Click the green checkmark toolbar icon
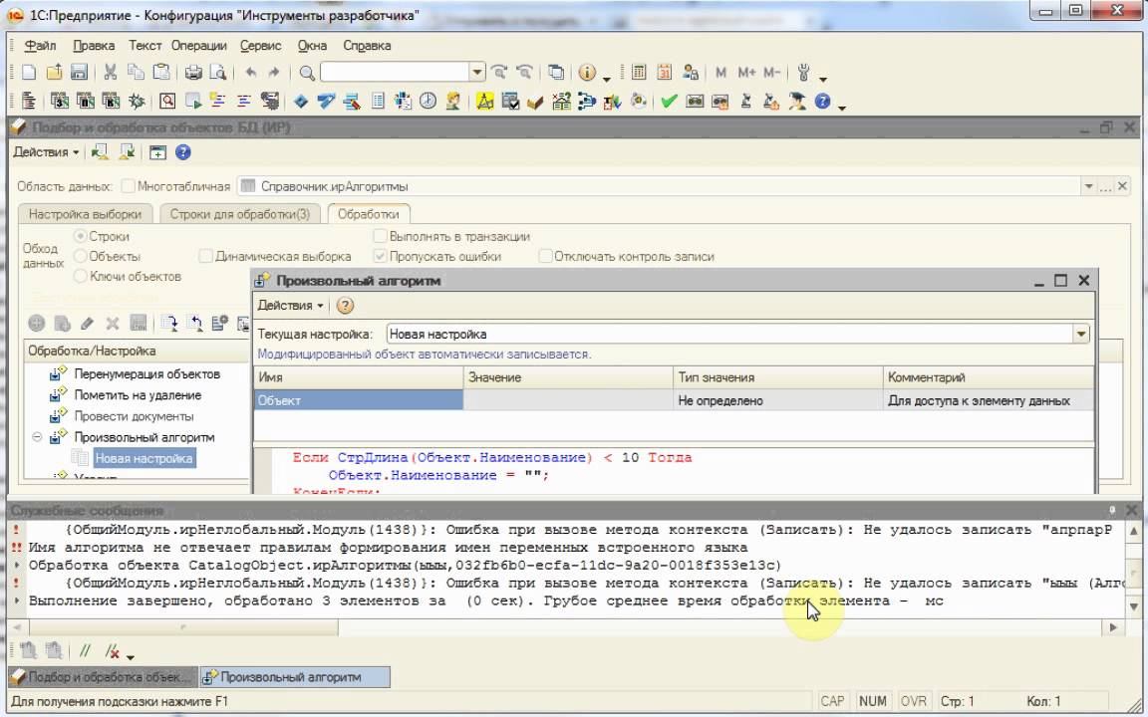Image resolution: width=1148 pixels, height=717 pixels. [x=669, y=101]
